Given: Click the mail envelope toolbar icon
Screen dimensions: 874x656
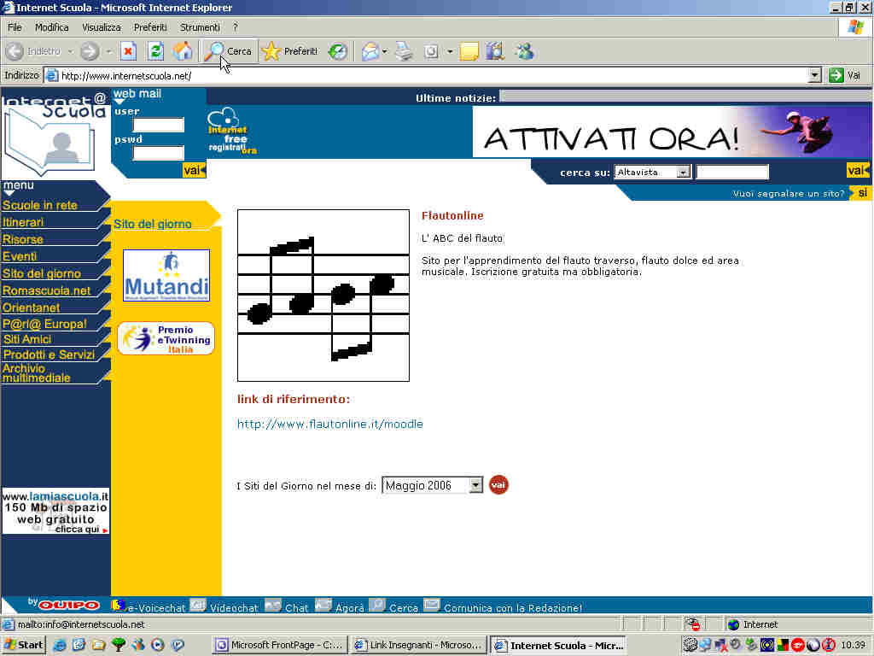Looking at the screenshot, I should 370,51.
